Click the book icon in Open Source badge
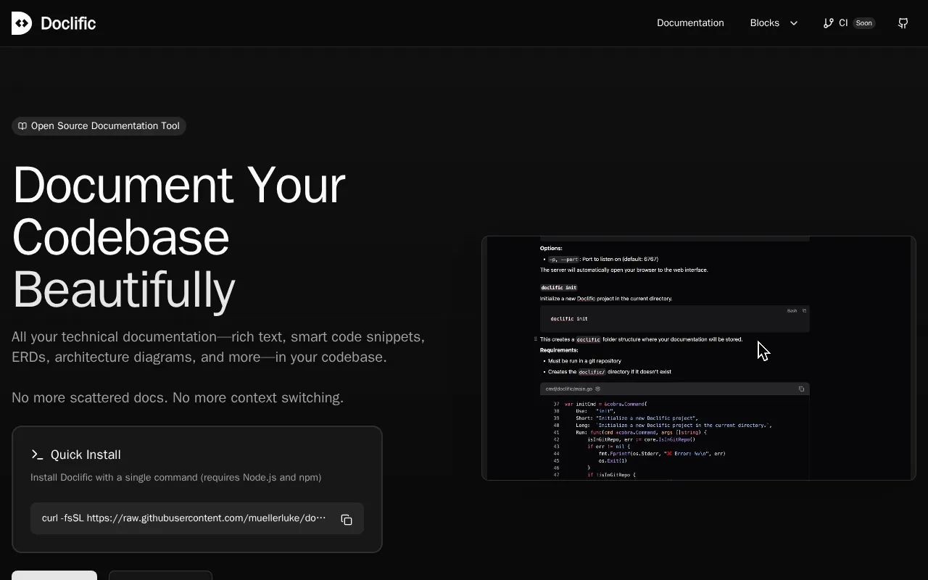928x580 pixels. click(x=22, y=126)
